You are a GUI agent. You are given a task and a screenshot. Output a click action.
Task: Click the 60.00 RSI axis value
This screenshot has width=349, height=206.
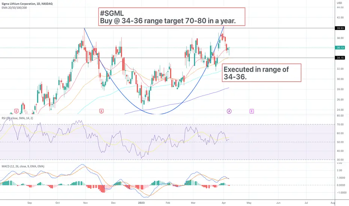click(x=340, y=133)
